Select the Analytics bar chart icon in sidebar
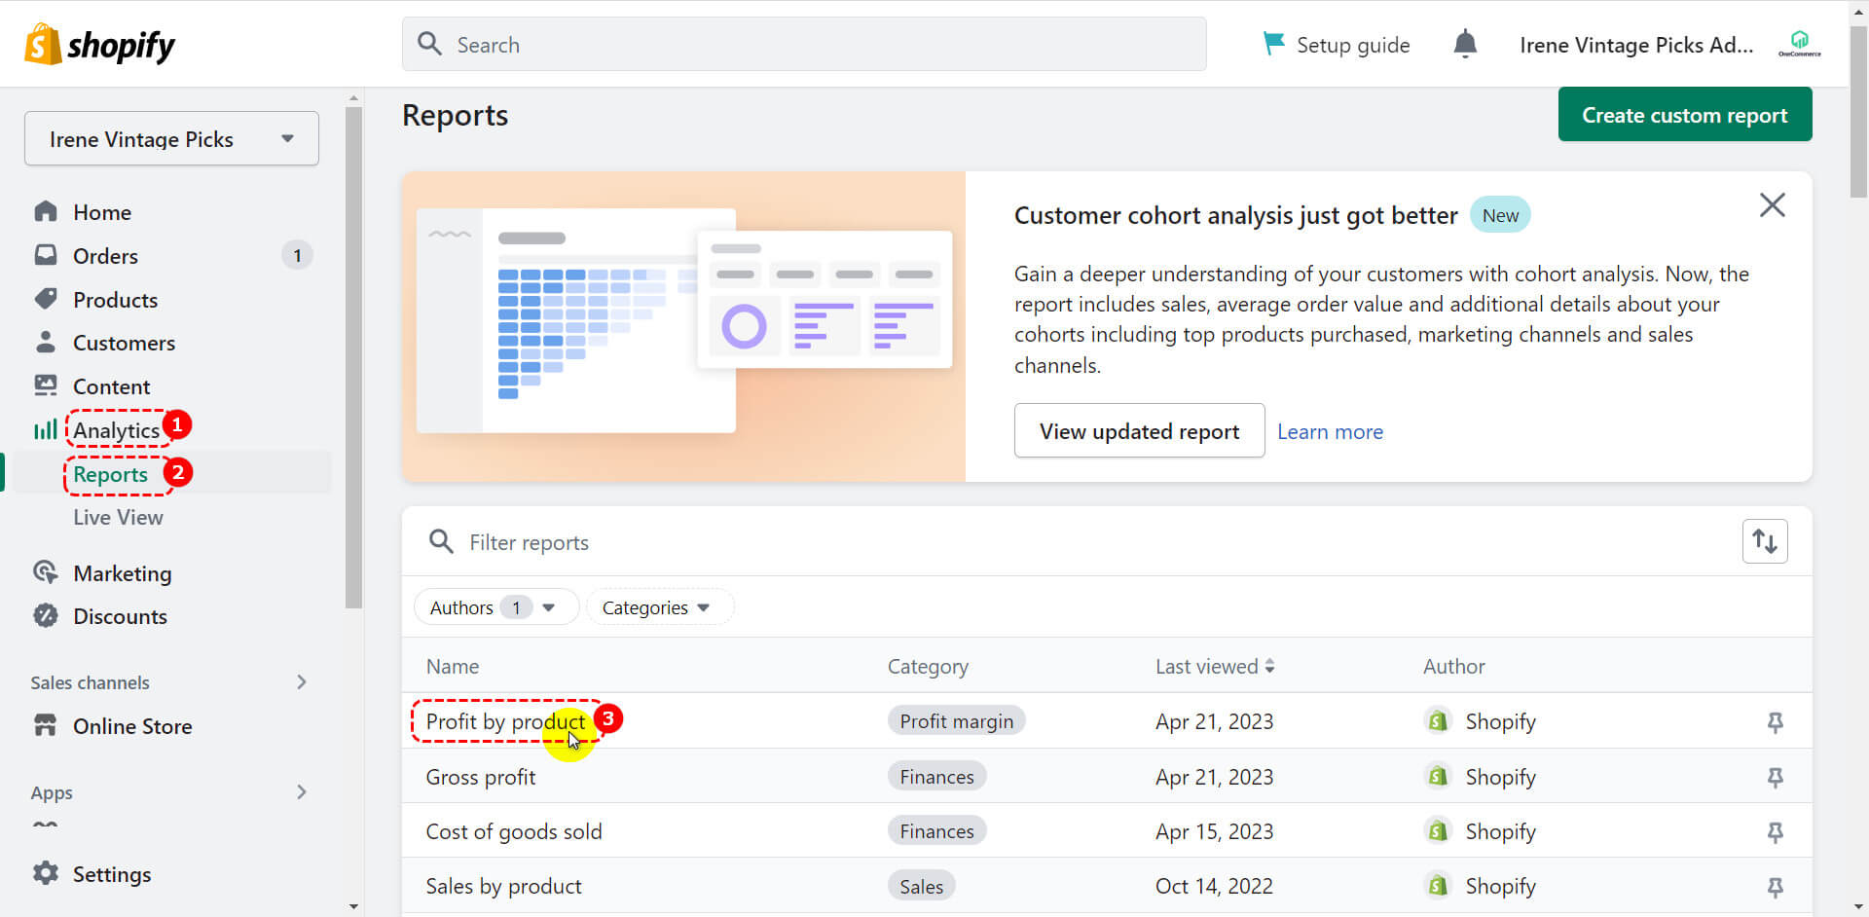This screenshot has height=917, width=1869. tap(45, 428)
